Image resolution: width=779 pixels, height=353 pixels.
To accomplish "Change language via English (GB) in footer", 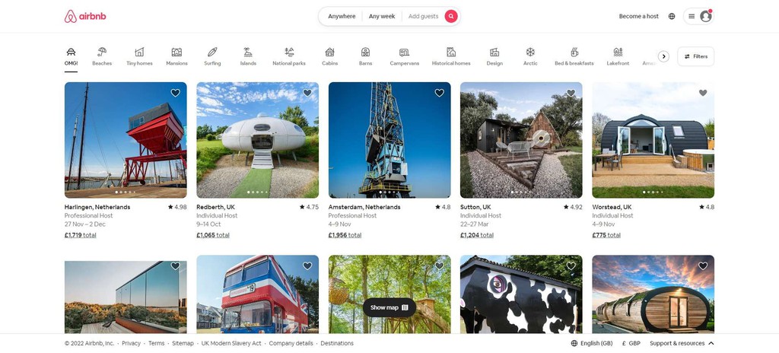I will [x=592, y=344].
